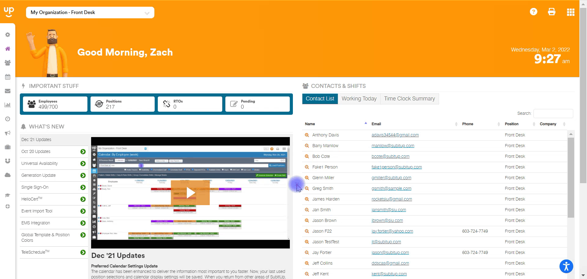The height and width of the screenshot is (279, 587).
Task: Open the Time Clock Summary tab
Action: tap(409, 99)
